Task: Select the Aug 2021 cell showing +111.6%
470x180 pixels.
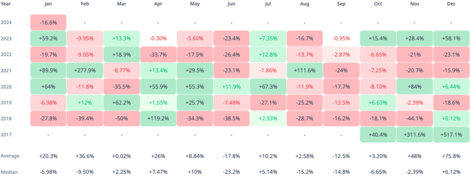Action: (305, 71)
